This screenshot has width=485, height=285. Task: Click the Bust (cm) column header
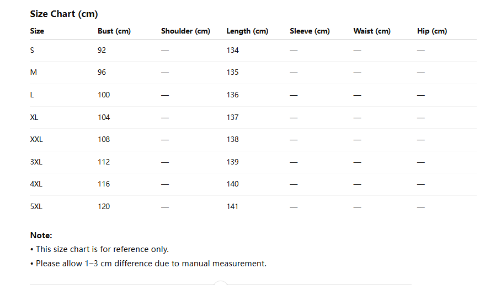[114, 31]
